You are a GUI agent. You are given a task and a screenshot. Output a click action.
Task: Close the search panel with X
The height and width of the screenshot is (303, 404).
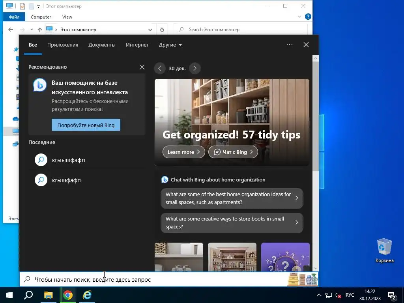point(306,45)
